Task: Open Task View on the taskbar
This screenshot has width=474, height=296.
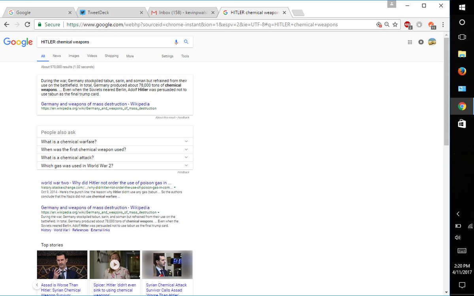Action: point(462,37)
